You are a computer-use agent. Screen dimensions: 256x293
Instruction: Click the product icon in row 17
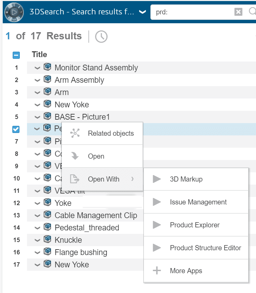[47, 264]
